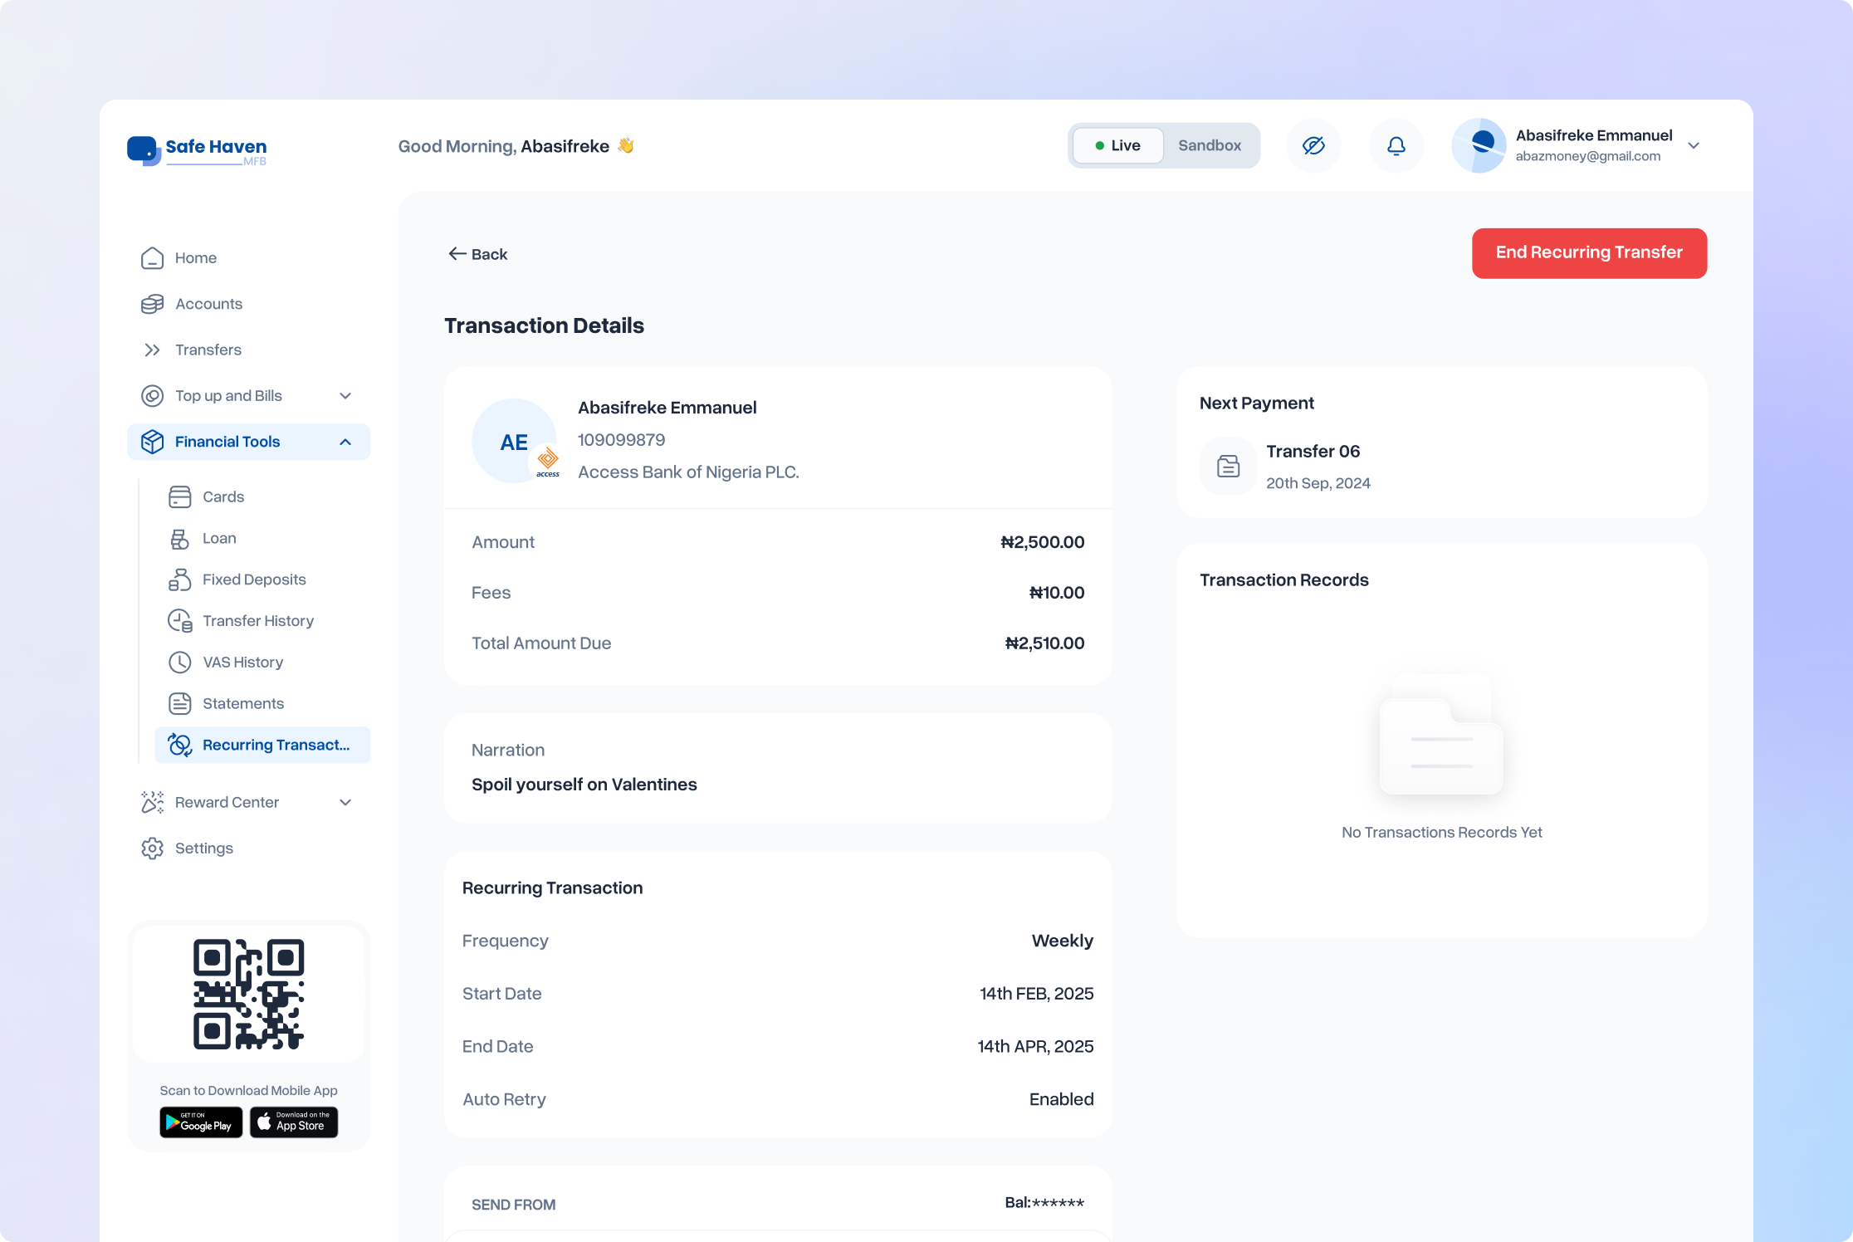The width and height of the screenshot is (1853, 1242).
Task: Open Loan using the money-bag icon
Action: pyautogui.click(x=180, y=538)
